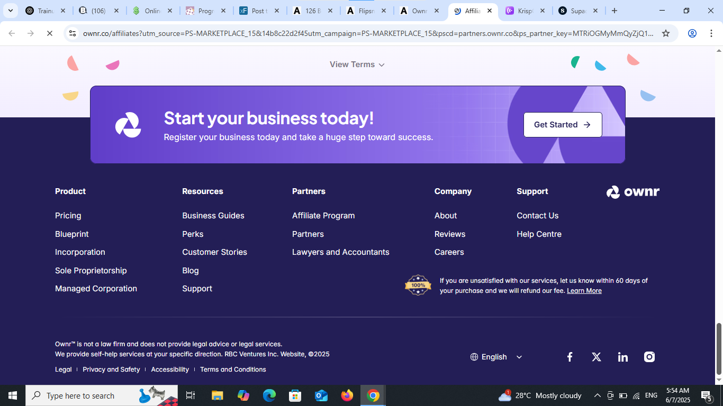Open Ownr's Instagram icon
The image size is (723, 406).
649,357
